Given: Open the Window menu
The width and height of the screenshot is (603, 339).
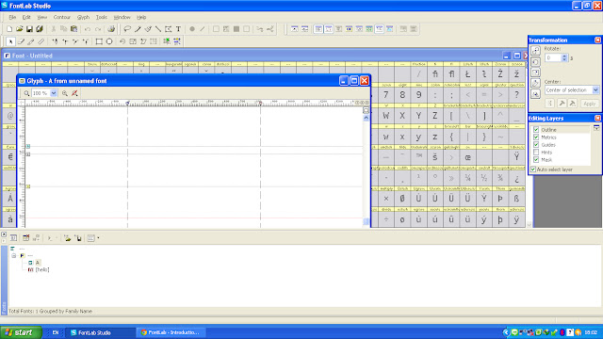Looking at the screenshot, I should [x=122, y=17].
